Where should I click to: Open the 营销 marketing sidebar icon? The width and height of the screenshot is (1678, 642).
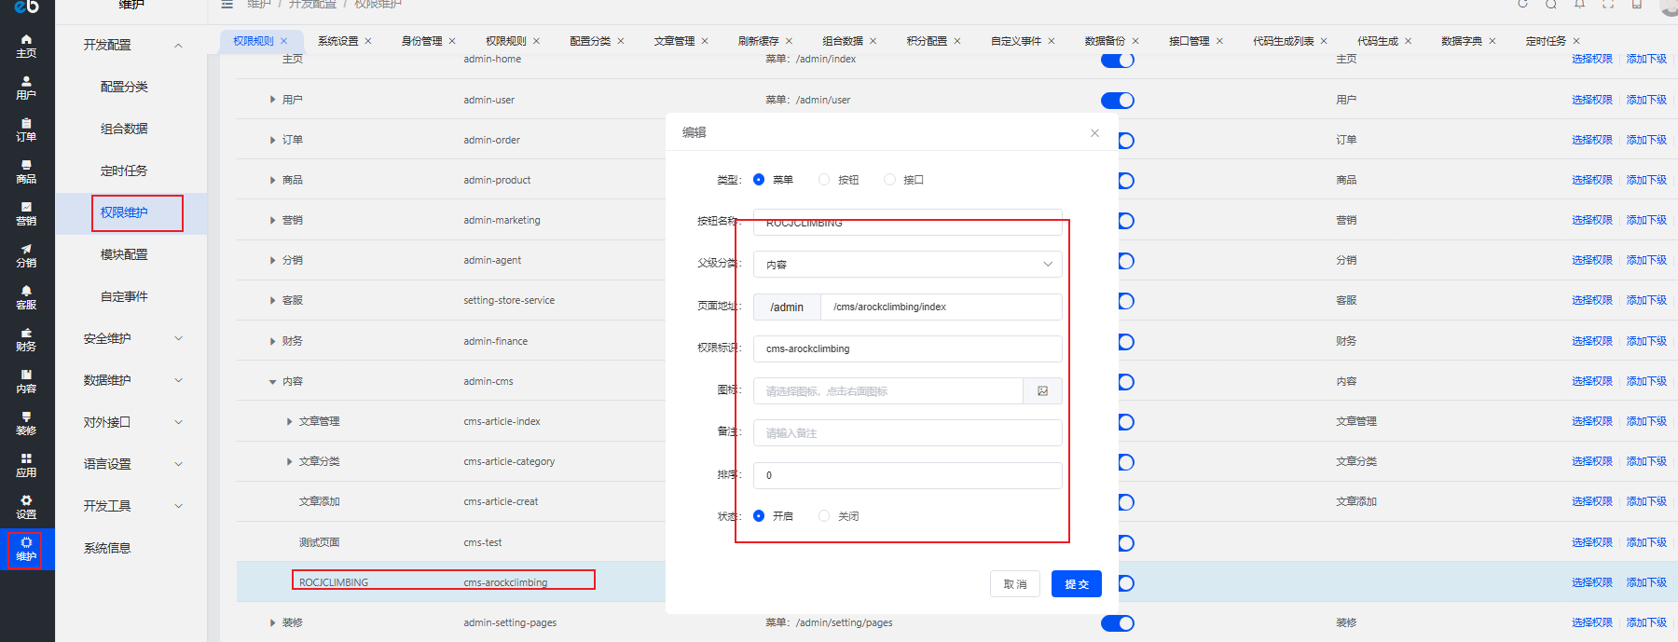tap(26, 213)
